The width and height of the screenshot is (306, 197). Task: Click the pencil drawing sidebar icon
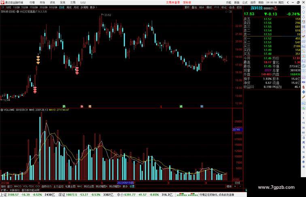click(304, 97)
